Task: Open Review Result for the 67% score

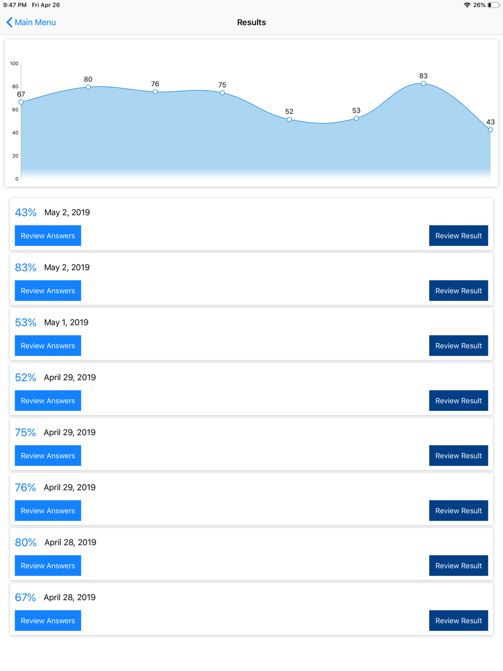Action: click(x=458, y=621)
